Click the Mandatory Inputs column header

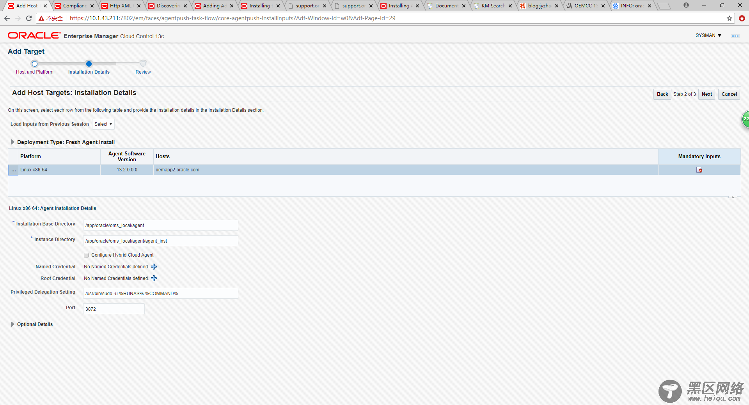coord(699,157)
